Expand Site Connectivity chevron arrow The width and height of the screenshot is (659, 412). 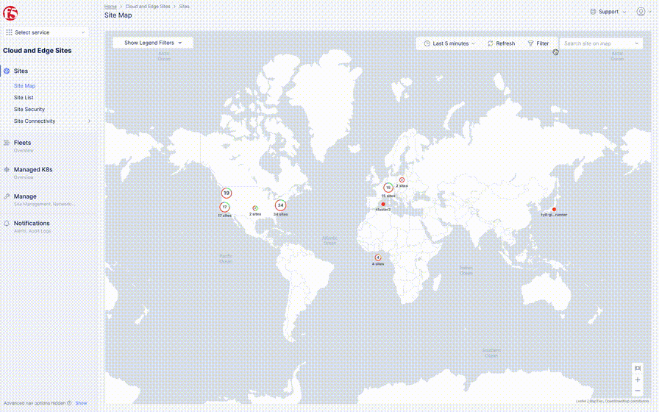click(89, 121)
